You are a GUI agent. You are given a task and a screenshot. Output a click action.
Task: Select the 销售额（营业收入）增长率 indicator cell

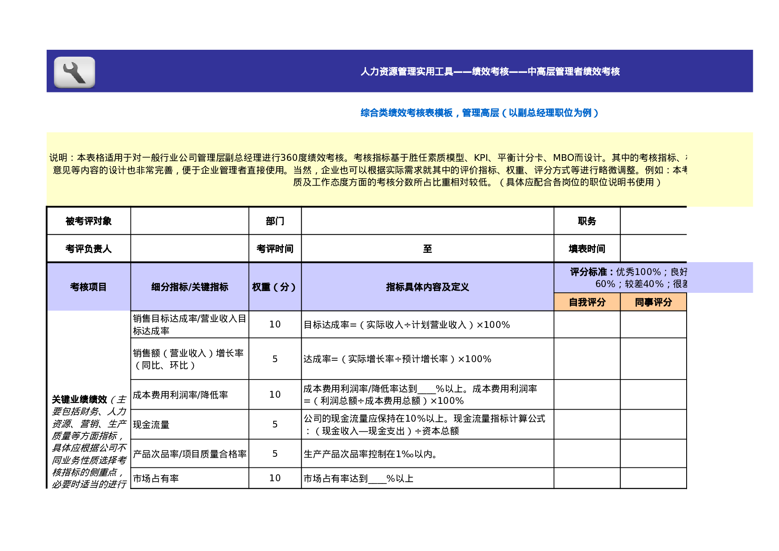(189, 360)
